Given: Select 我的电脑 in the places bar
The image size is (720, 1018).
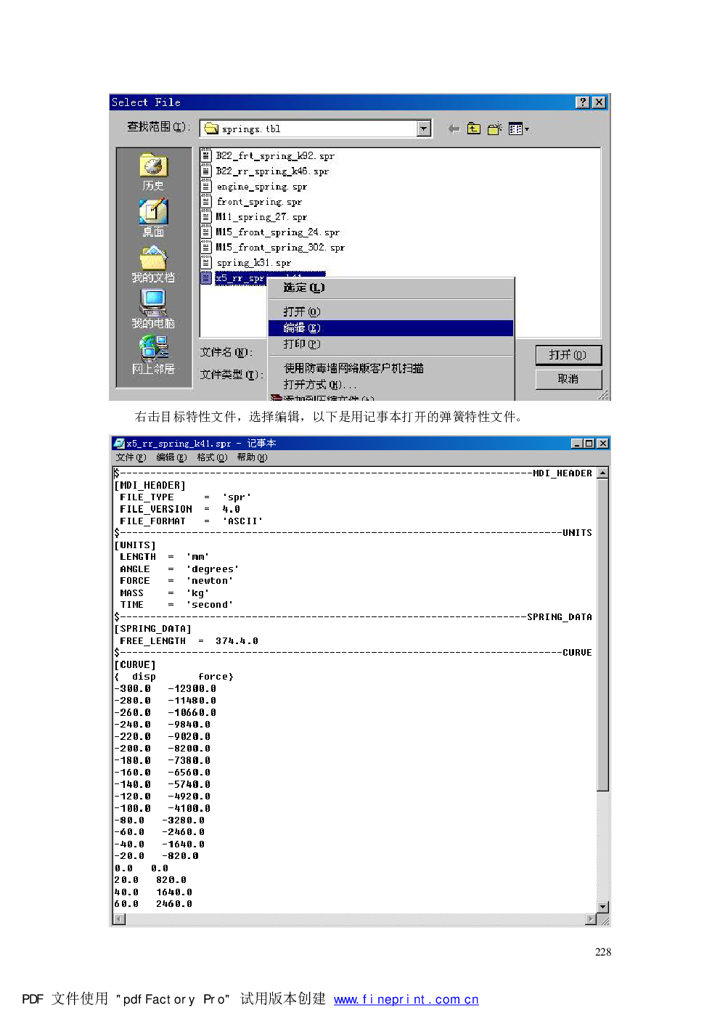Looking at the screenshot, I should click(153, 309).
